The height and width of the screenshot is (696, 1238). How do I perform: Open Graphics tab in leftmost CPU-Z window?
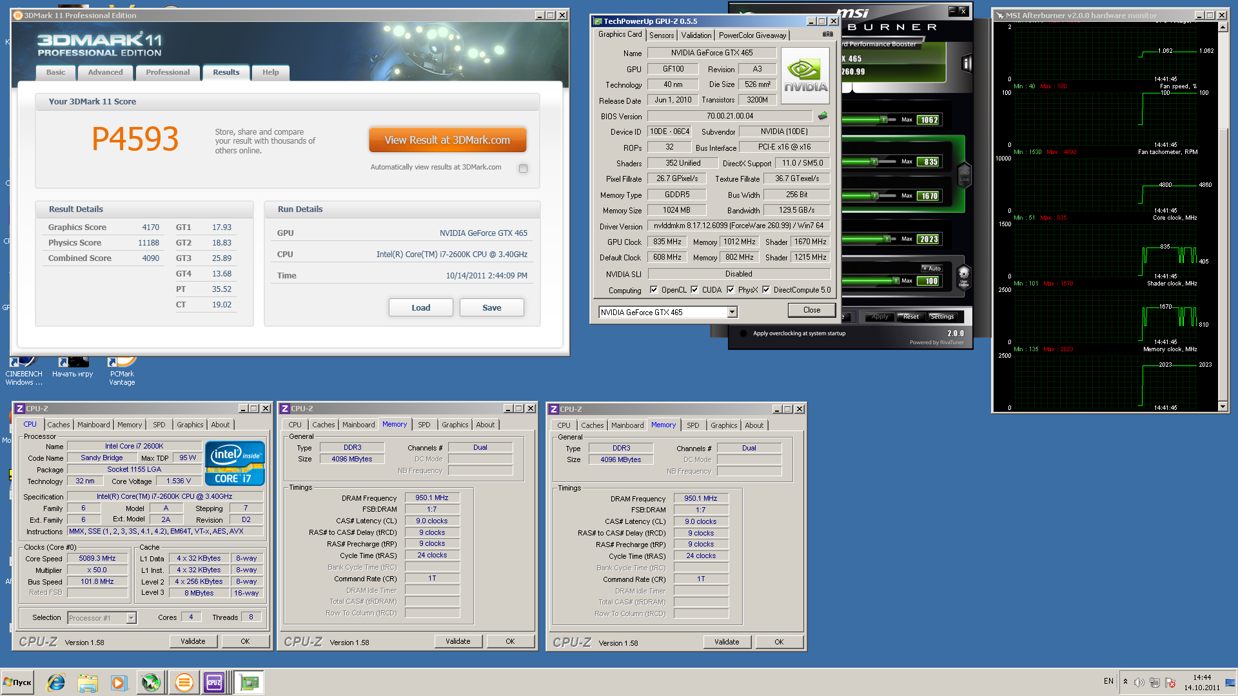pos(190,425)
